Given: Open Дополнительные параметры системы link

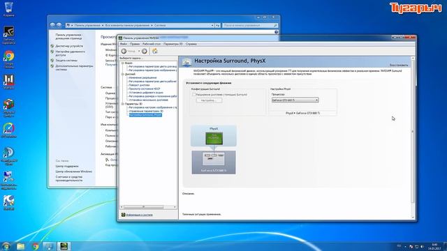Looking at the screenshot, I should tap(74, 68).
